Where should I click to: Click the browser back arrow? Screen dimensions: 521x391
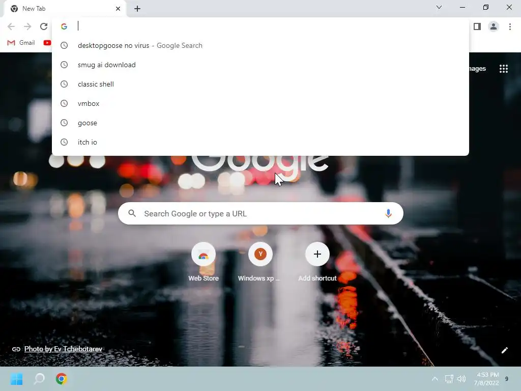click(x=11, y=26)
